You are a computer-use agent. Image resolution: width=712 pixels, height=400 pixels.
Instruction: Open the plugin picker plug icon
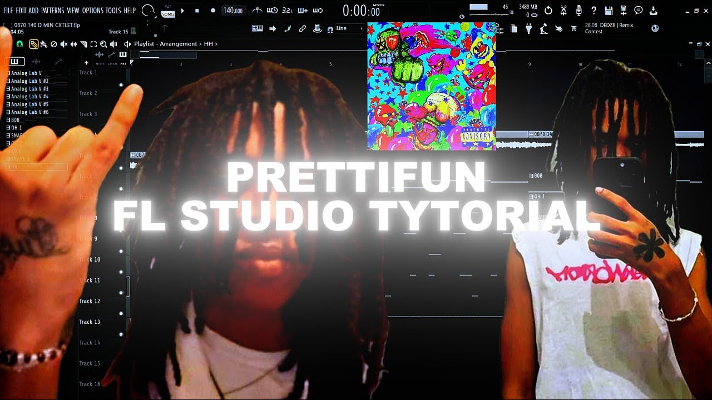(x=529, y=28)
